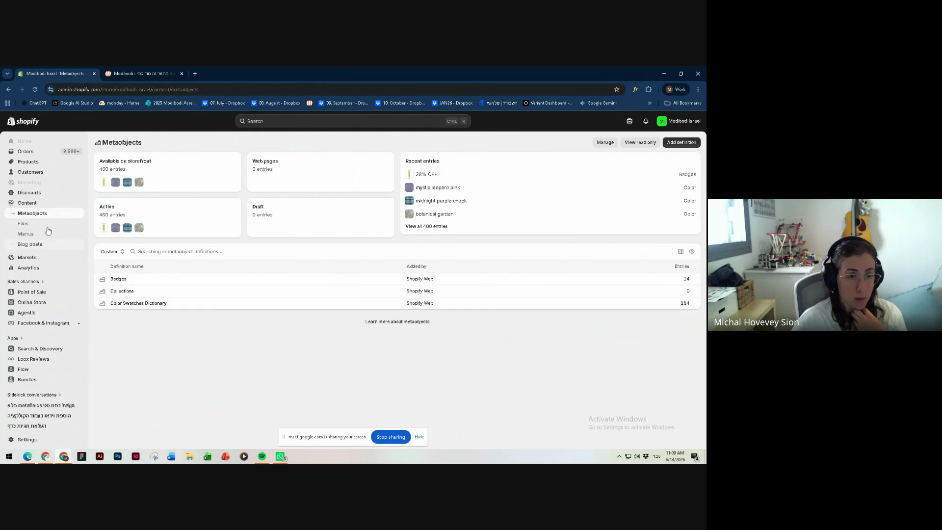Screen dimensions: 942x530
Task: Click the Shopify logo
Action: (23, 121)
